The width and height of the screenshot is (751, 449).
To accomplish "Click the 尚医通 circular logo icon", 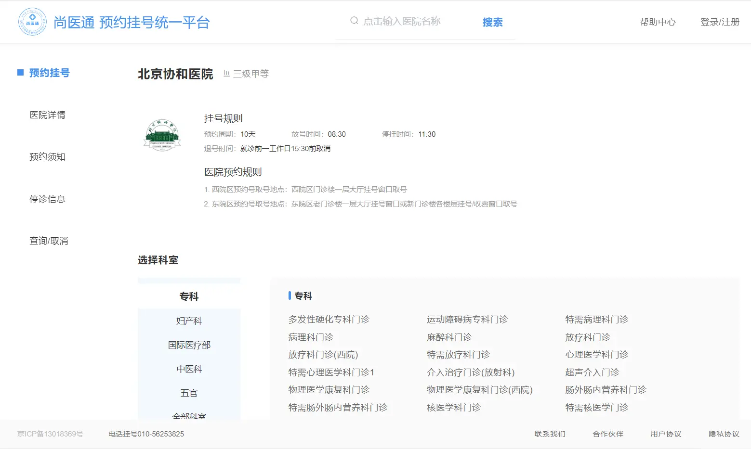I will click(32, 22).
